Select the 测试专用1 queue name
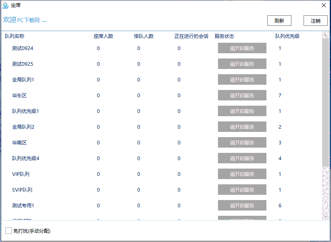 (23, 205)
